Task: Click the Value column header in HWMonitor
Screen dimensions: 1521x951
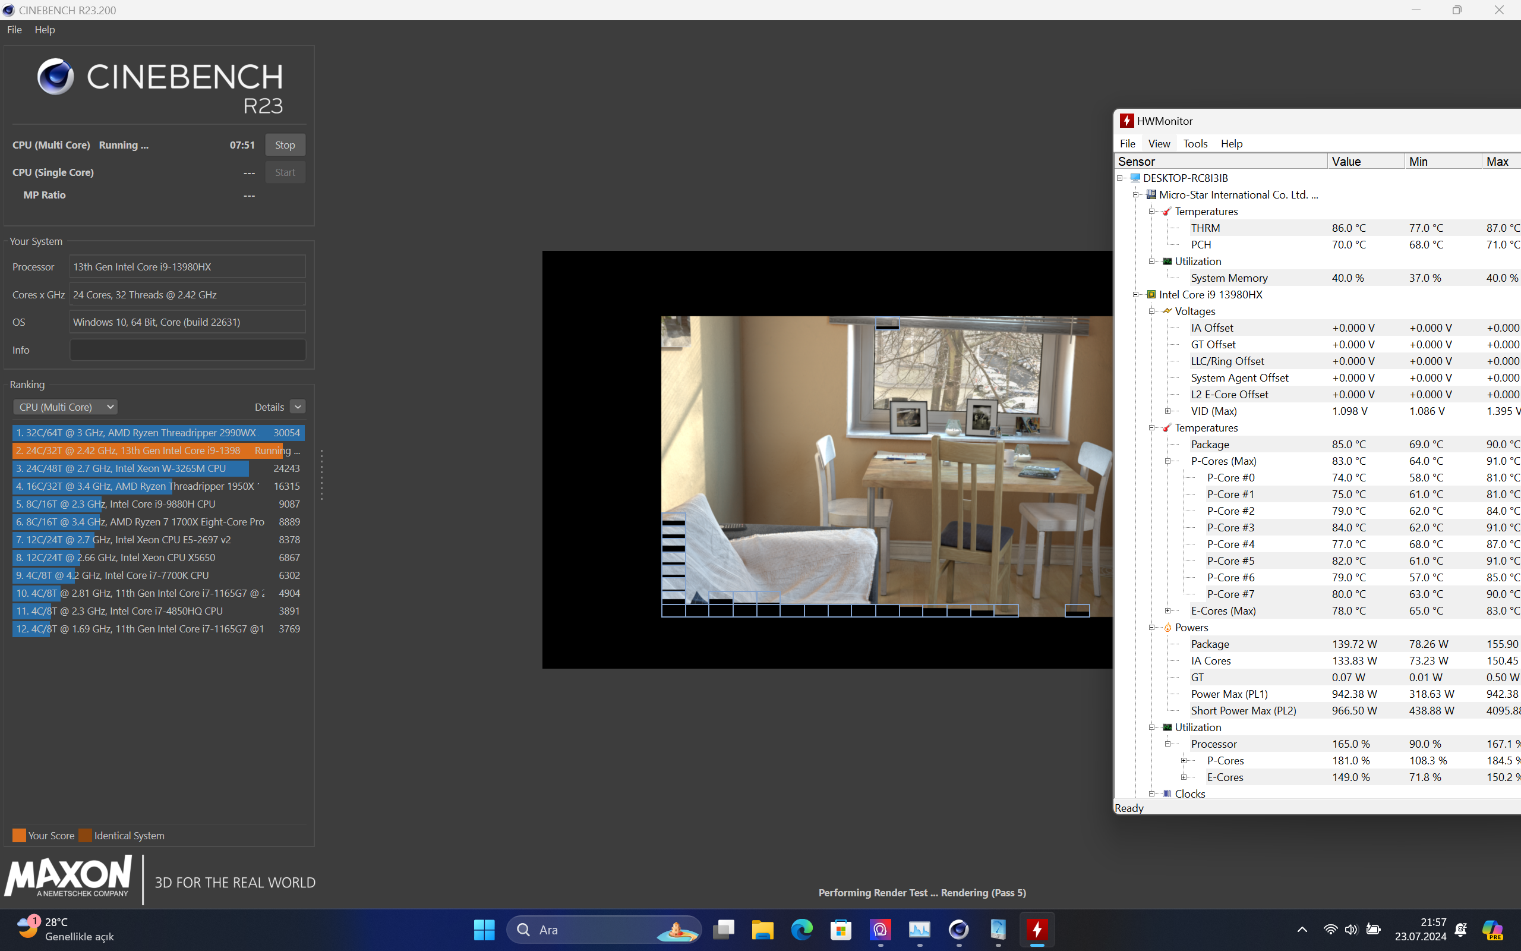Action: point(1366,161)
